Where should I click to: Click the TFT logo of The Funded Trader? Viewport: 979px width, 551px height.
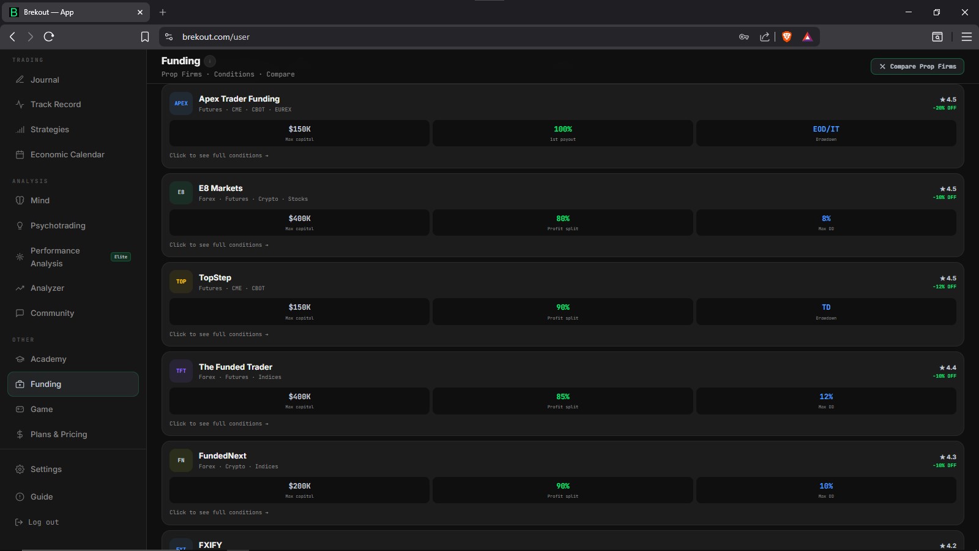[x=181, y=371]
